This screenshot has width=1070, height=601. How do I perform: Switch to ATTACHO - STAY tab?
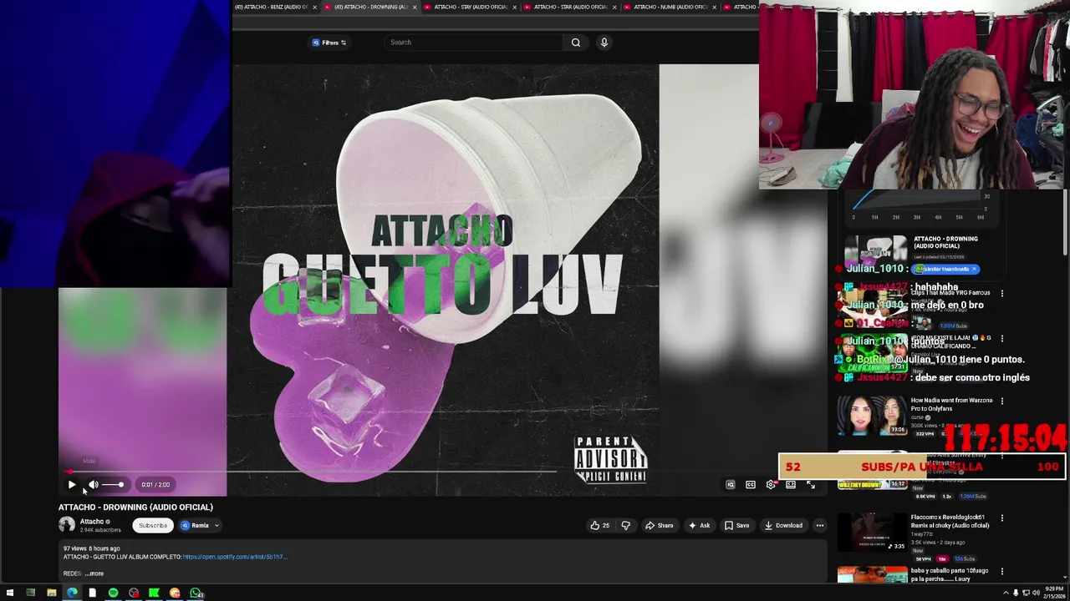470,7
